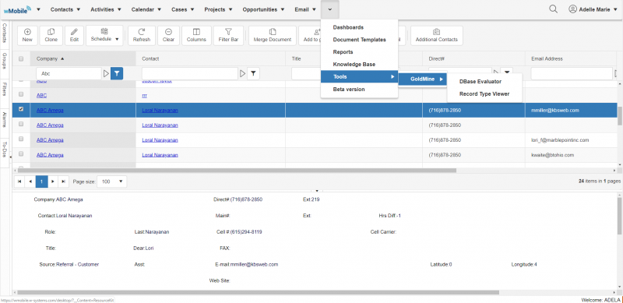Open Additional Contacts

click(436, 35)
